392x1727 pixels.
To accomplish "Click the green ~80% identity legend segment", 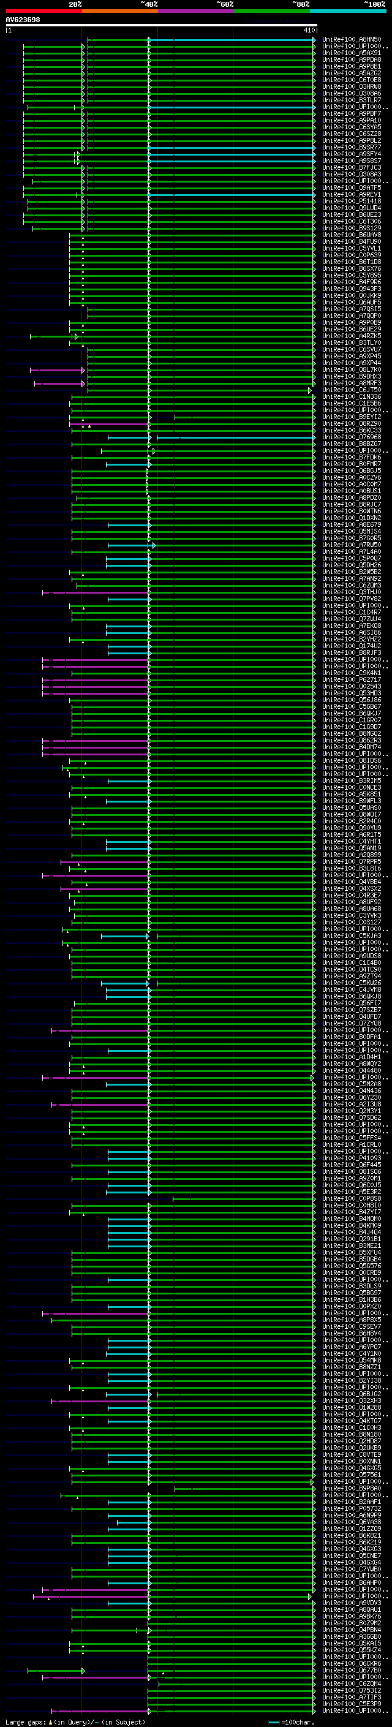I will (x=272, y=11).
